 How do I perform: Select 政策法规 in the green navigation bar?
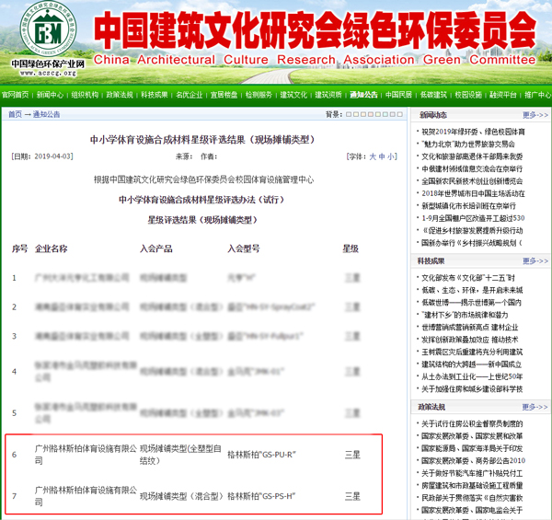tap(120, 95)
